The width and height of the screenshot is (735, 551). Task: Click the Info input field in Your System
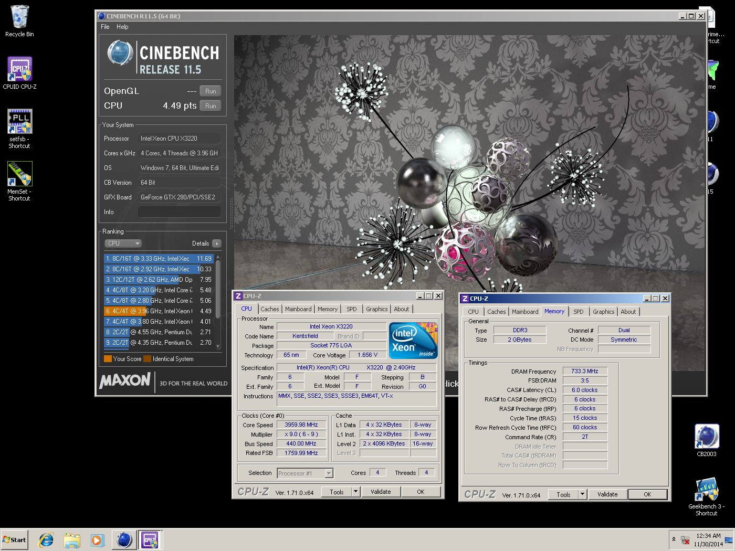179,212
